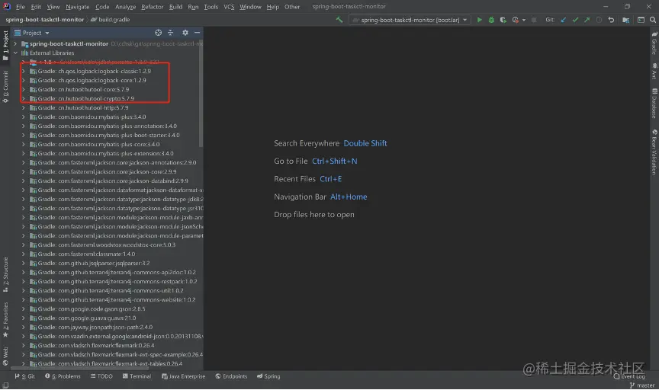The width and height of the screenshot is (659, 390).
Task: Start debugging with the green bug icon
Action: click(491, 20)
